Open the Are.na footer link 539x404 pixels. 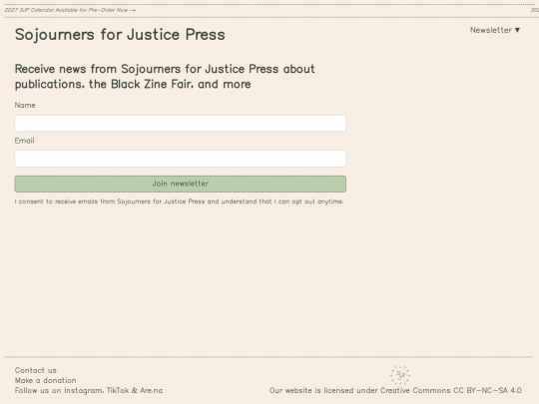(x=152, y=391)
